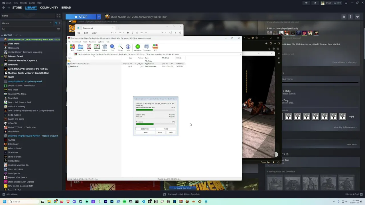This screenshot has height=205, width=365.
Task: Click the STOP game button in Steam
Action: point(81,17)
